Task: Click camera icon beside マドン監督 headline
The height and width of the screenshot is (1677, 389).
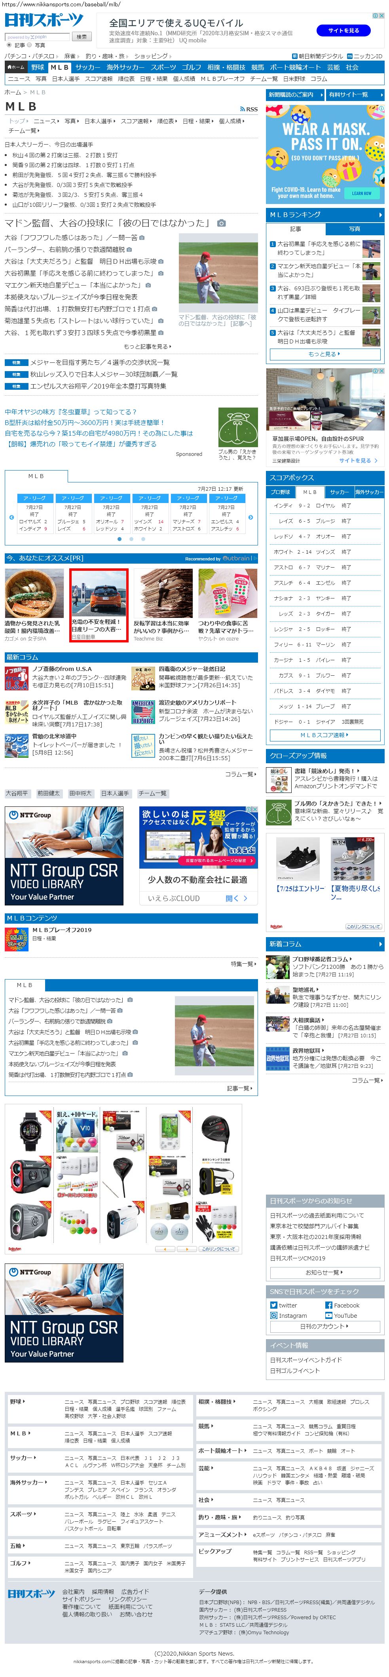Action: [221, 223]
